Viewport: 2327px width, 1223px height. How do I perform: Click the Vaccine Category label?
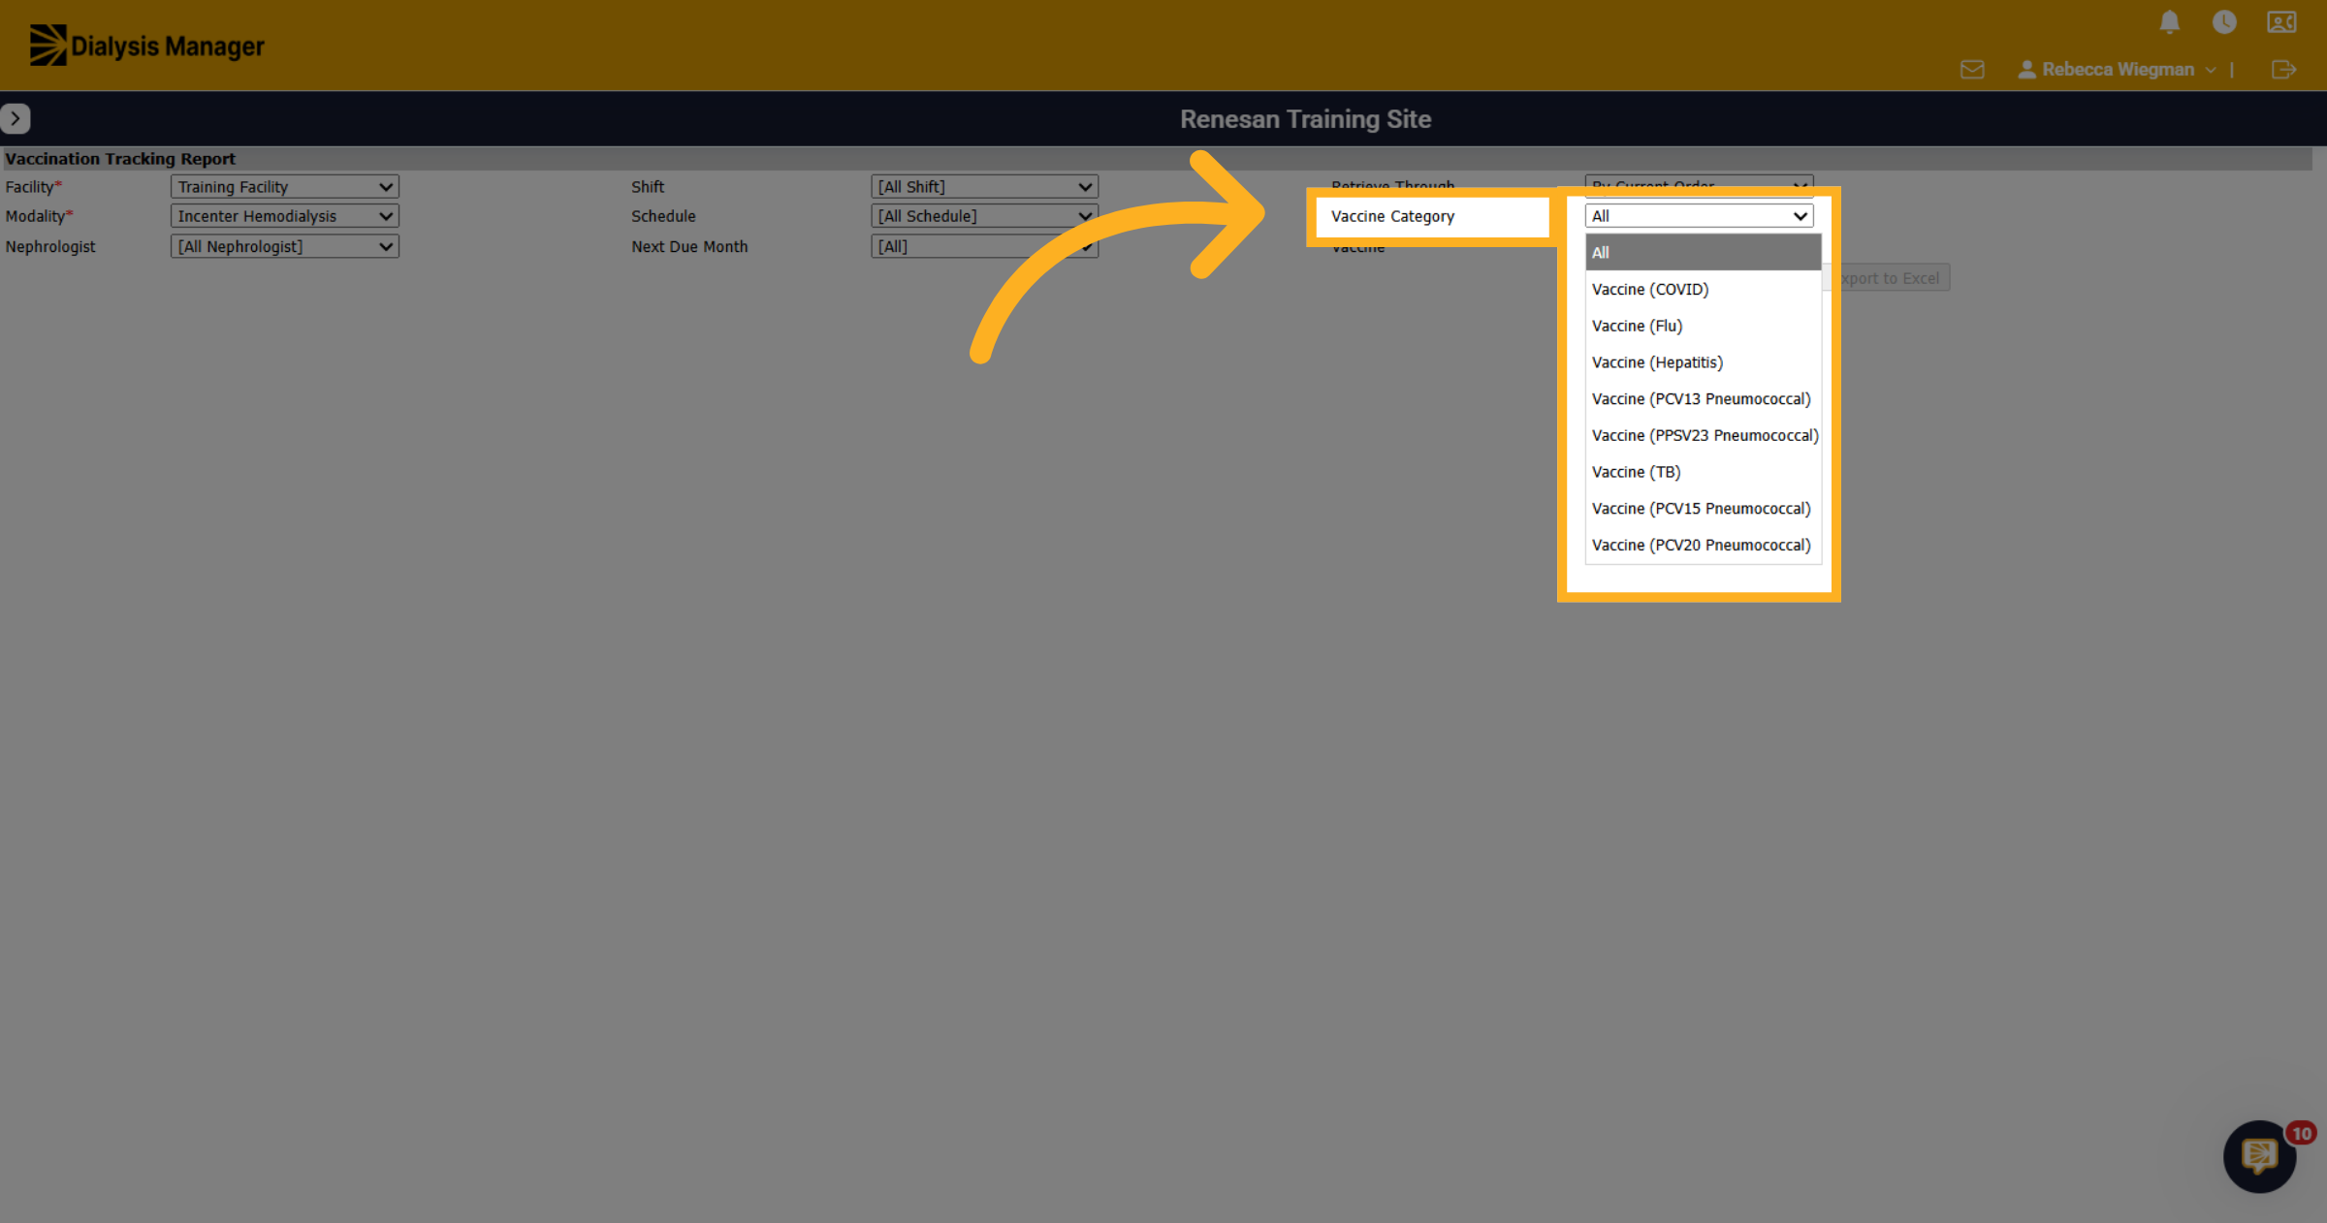(x=1392, y=216)
